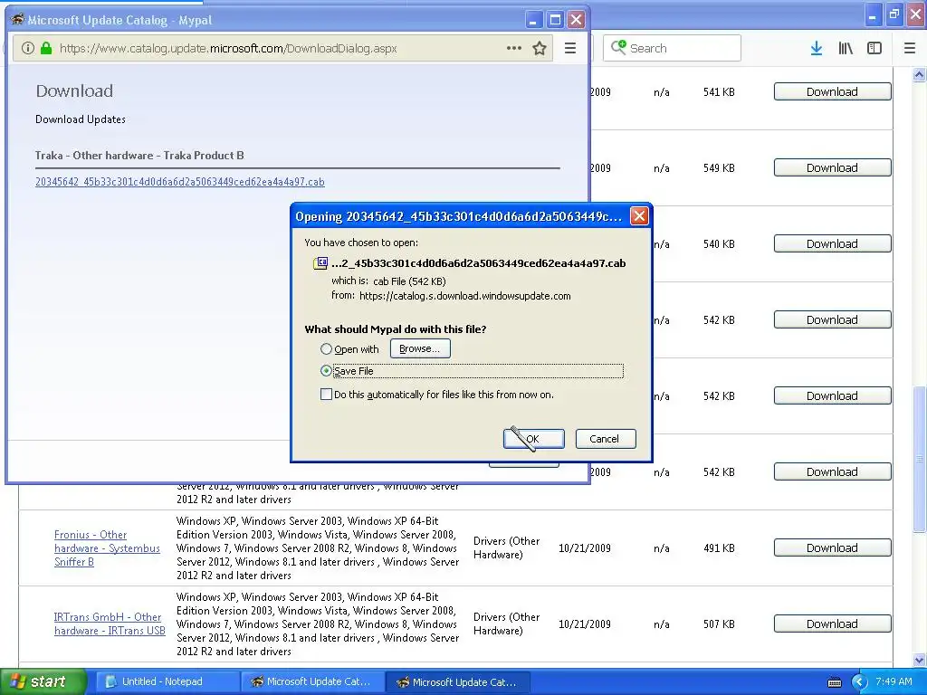Click the catalog.s.download.windowsupdate.com source text
Screen dimensions: 927x695
[464, 296]
